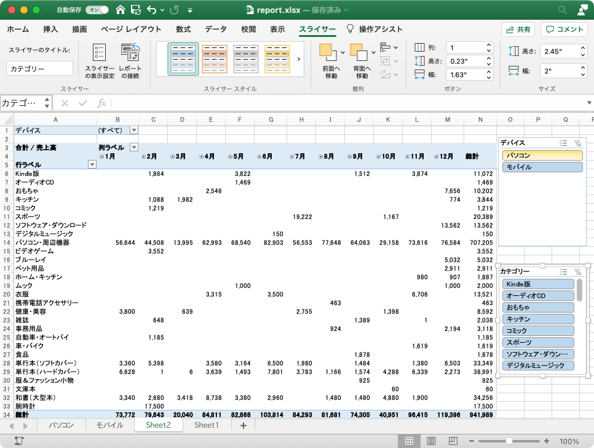Click the 共有 (Share) button
Image resolution: width=594 pixels, height=448 pixels.
tap(518, 30)
